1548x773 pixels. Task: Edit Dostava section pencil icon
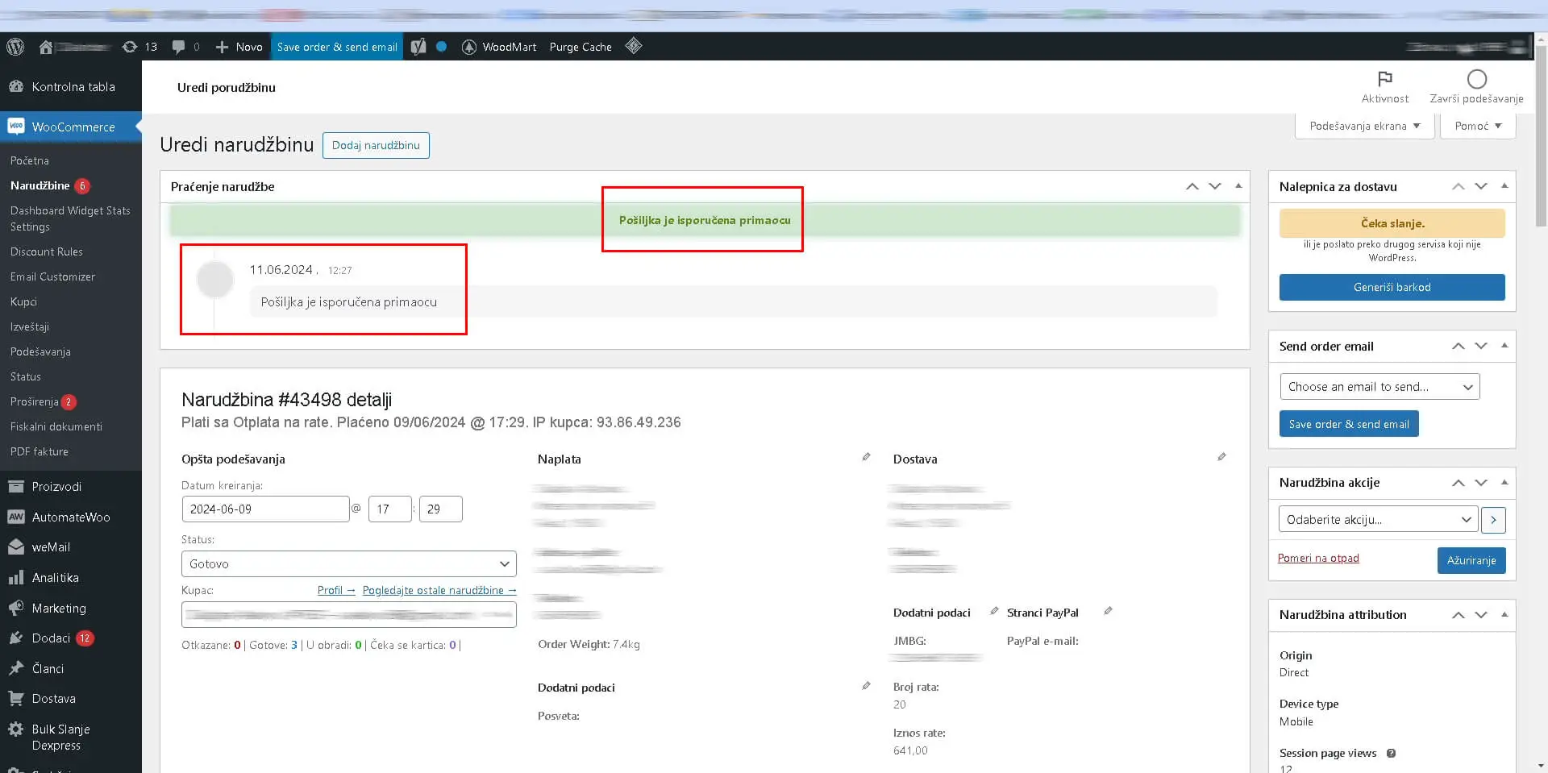(1221, 457)
